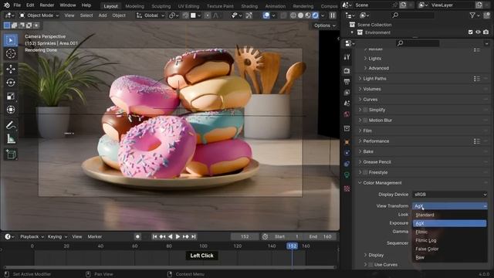Activate the Scale tool
The height and width of the screenshot is (278, 494).
pyautogui.click(x=11, y=96)
